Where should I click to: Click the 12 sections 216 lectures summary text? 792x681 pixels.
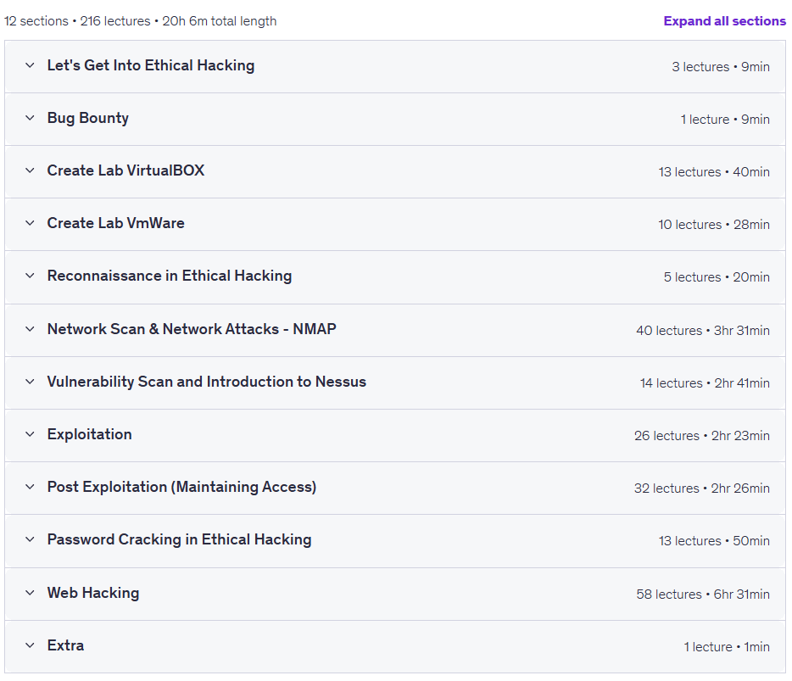click(141, 21)
